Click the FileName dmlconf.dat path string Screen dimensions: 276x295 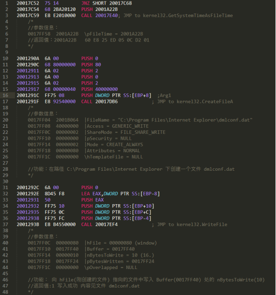point(185,120)
